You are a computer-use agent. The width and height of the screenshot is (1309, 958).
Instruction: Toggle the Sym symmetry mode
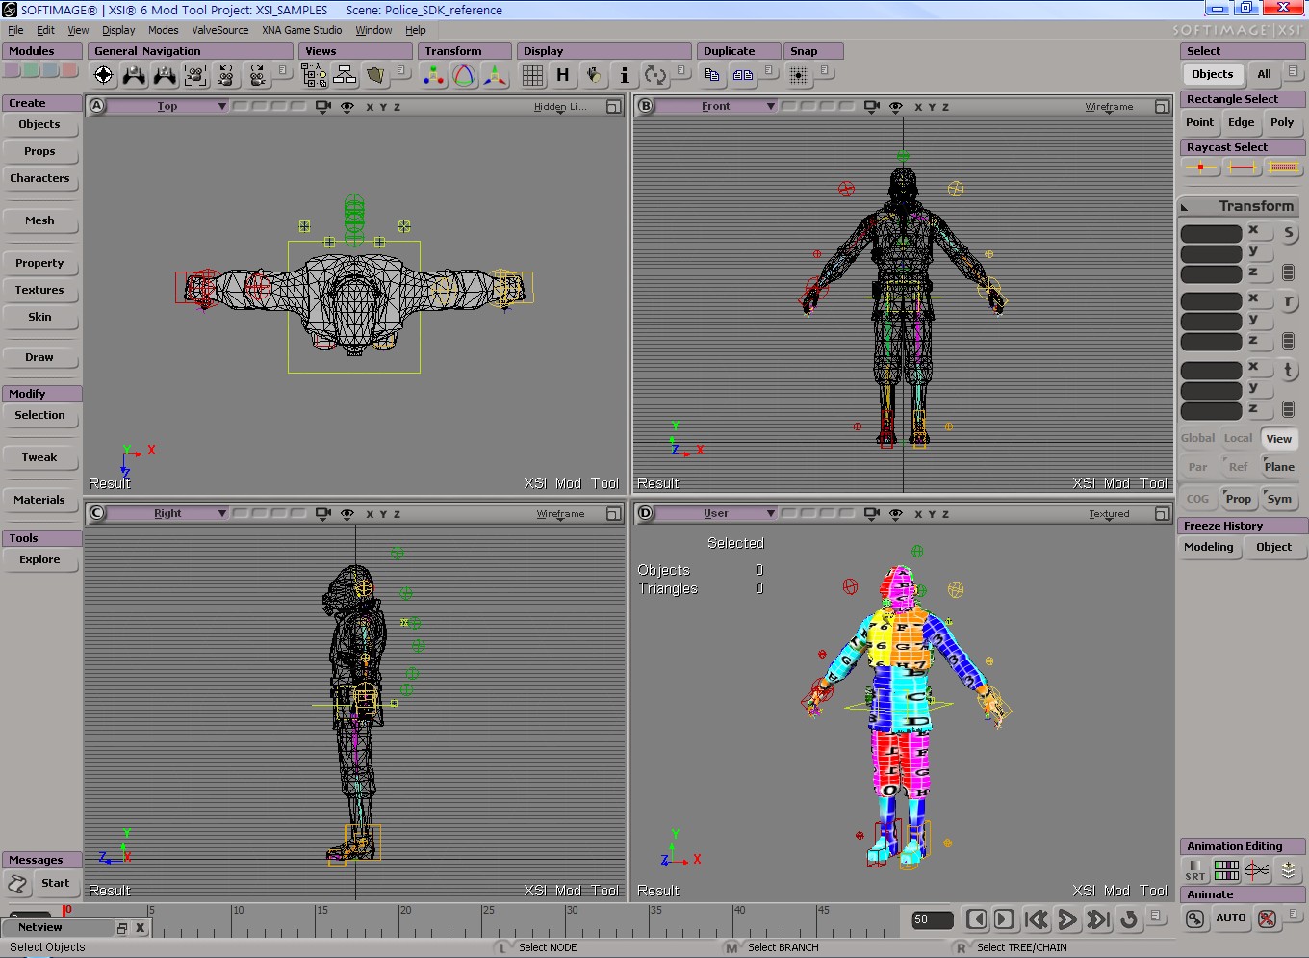pos(1279,499)
